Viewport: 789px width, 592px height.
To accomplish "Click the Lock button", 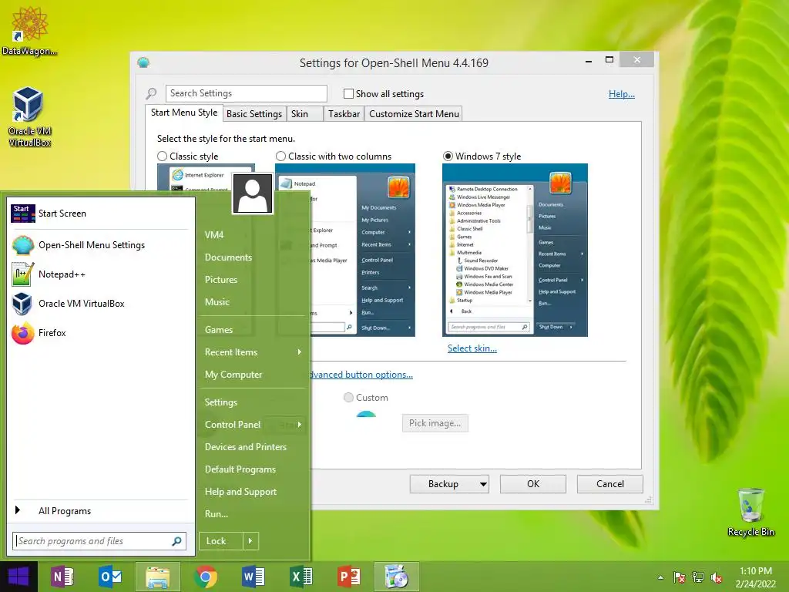I will click(x=221, y=541).
